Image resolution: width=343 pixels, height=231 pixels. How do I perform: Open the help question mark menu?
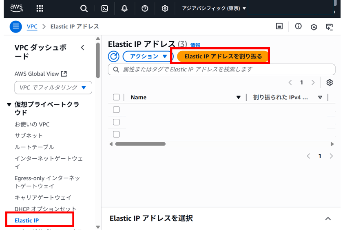[145, 8]
